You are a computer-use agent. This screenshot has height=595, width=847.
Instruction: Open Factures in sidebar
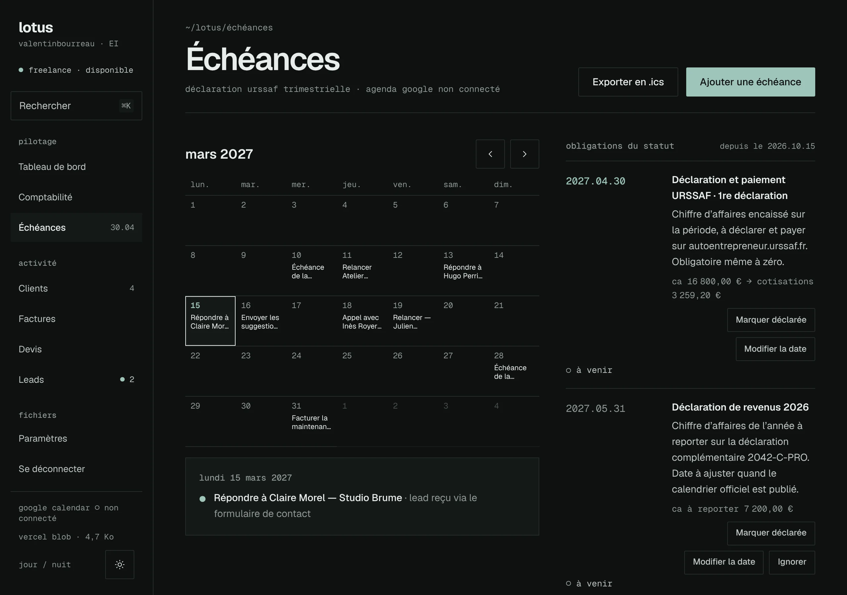pos(76,319)
